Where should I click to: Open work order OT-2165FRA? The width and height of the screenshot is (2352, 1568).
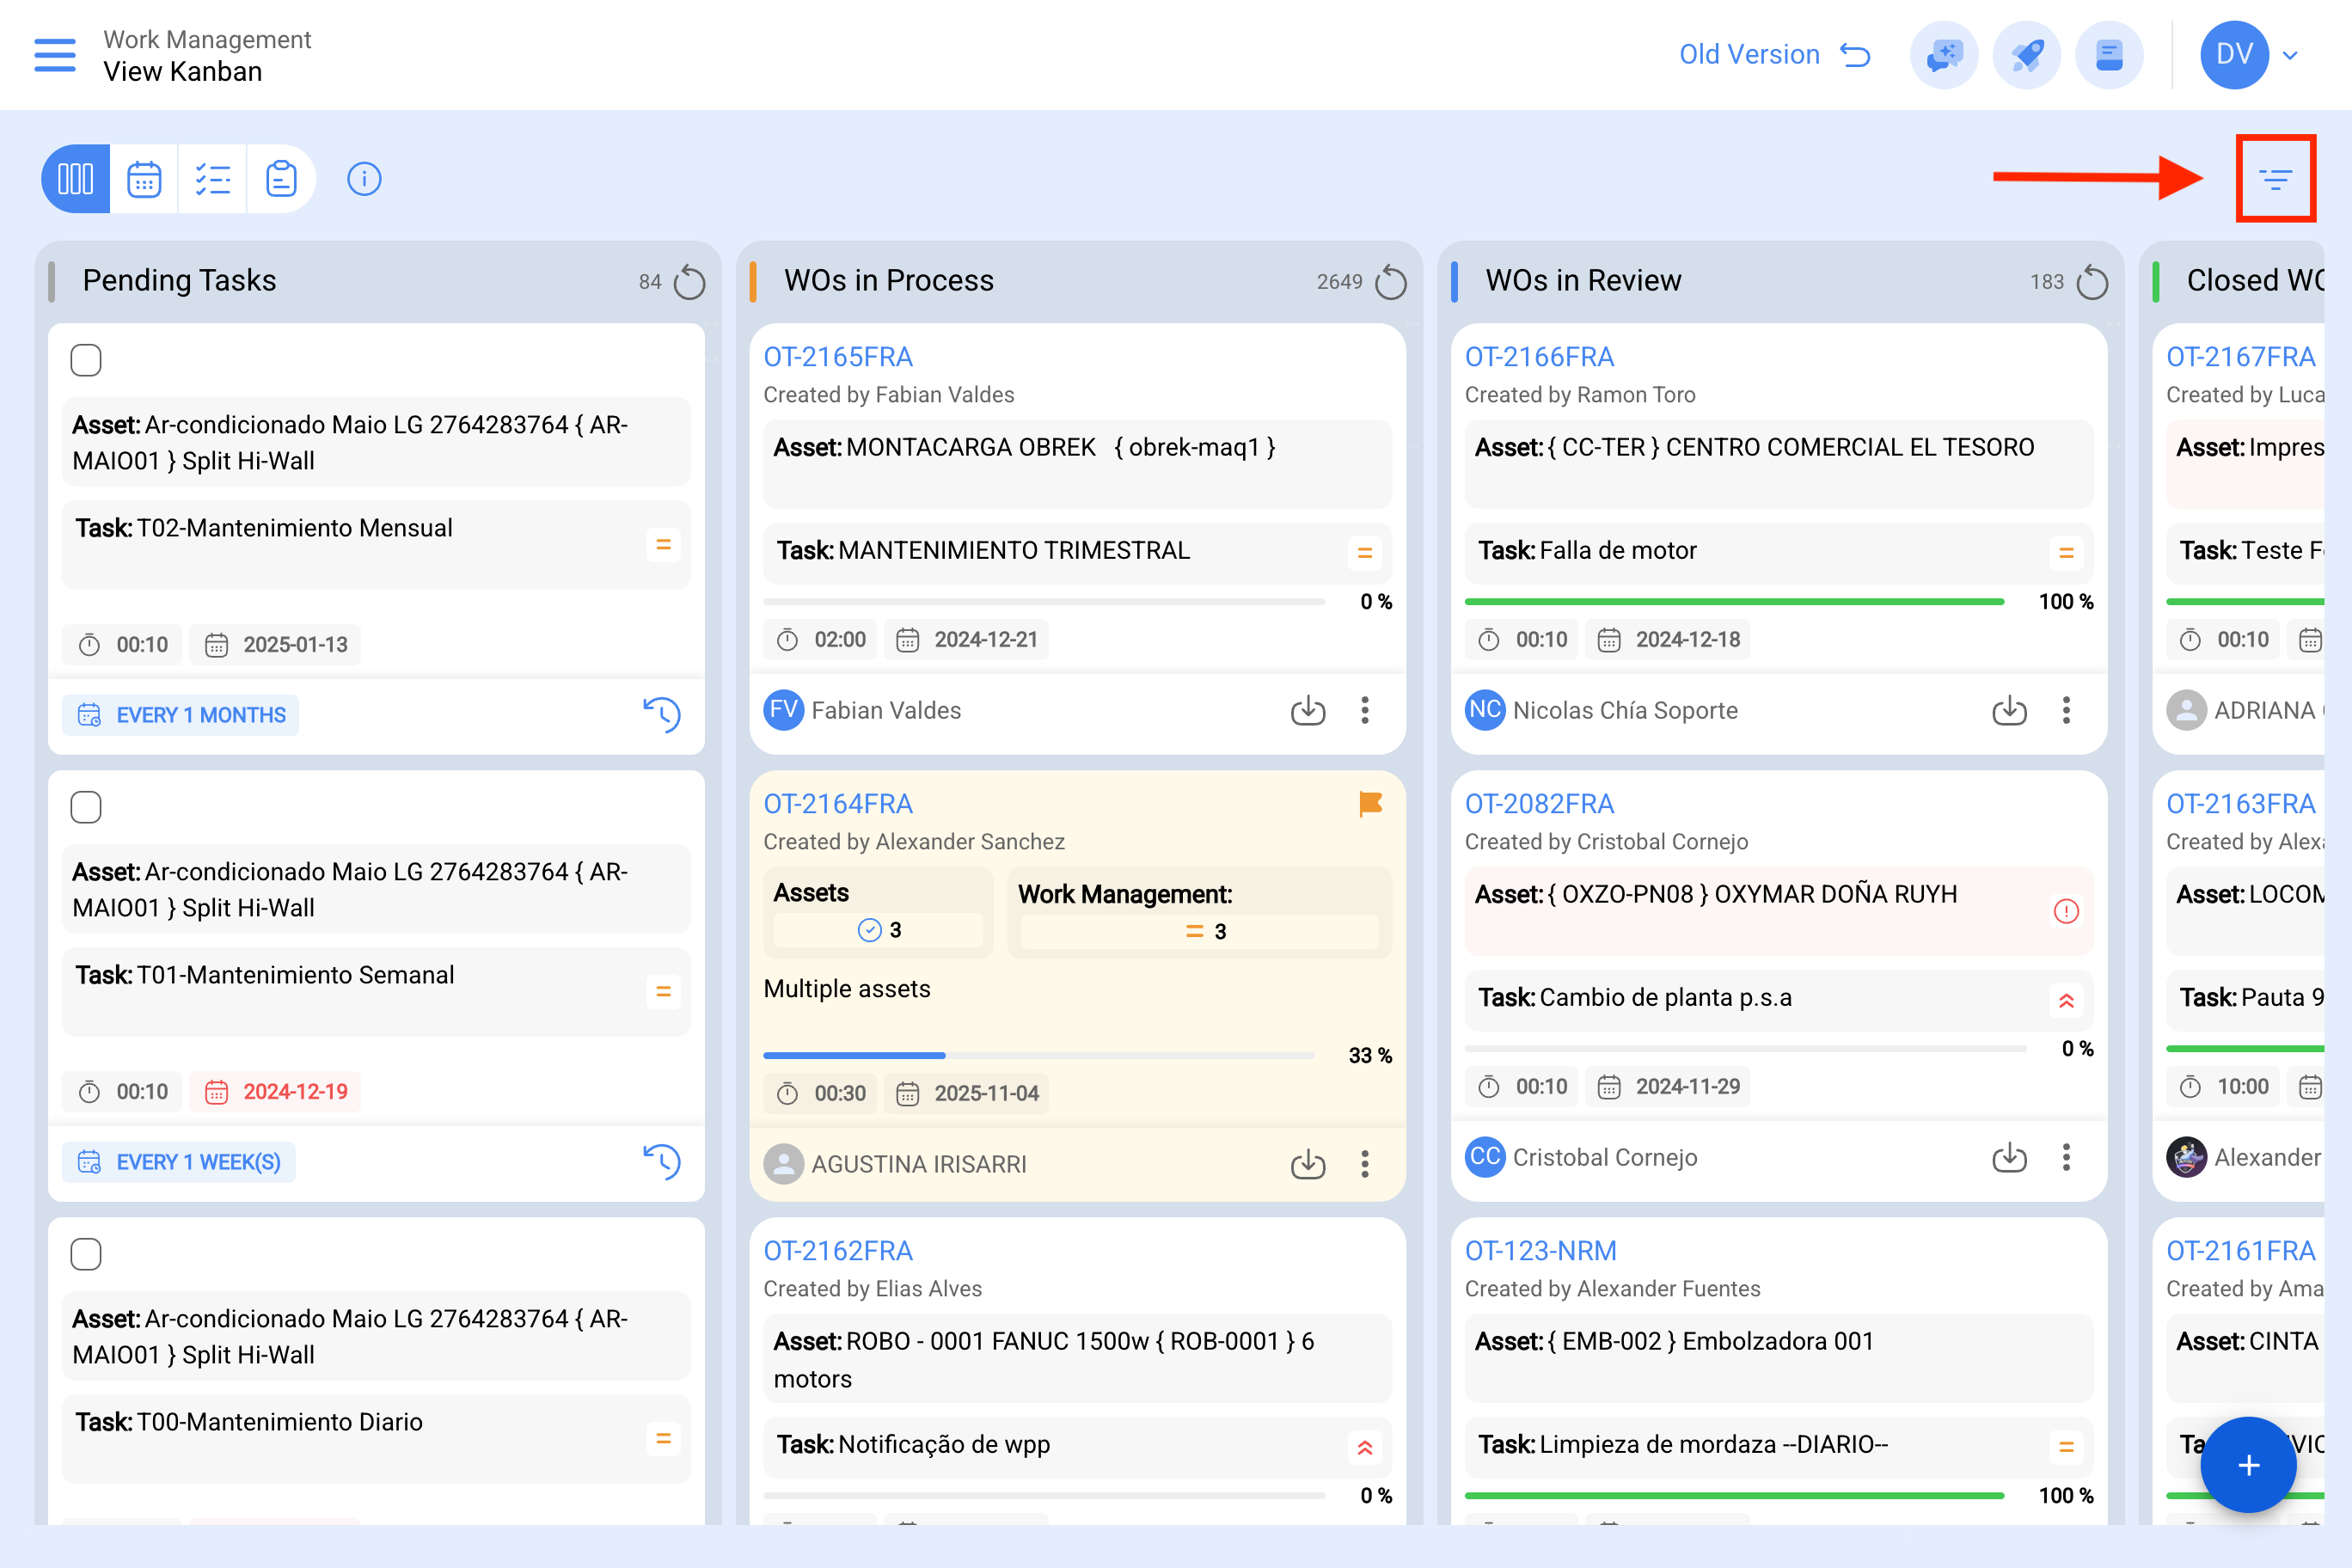[838, 357]
